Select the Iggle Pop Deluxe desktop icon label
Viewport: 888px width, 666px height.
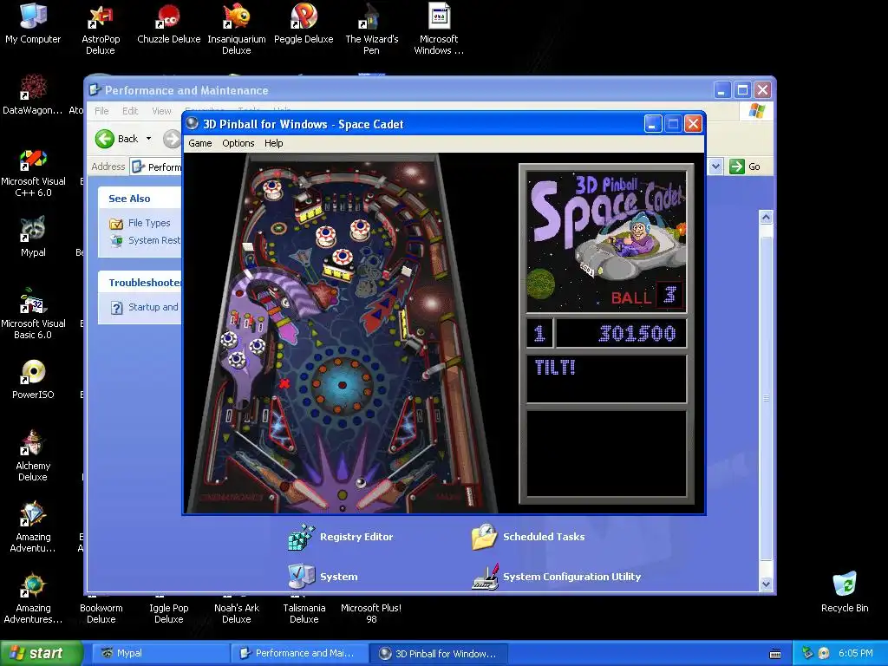(x=169, y=613)
